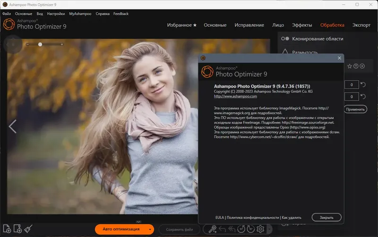
Task: Rotate image 90 degrees clockwise
Action: click(x=251, y=229)
